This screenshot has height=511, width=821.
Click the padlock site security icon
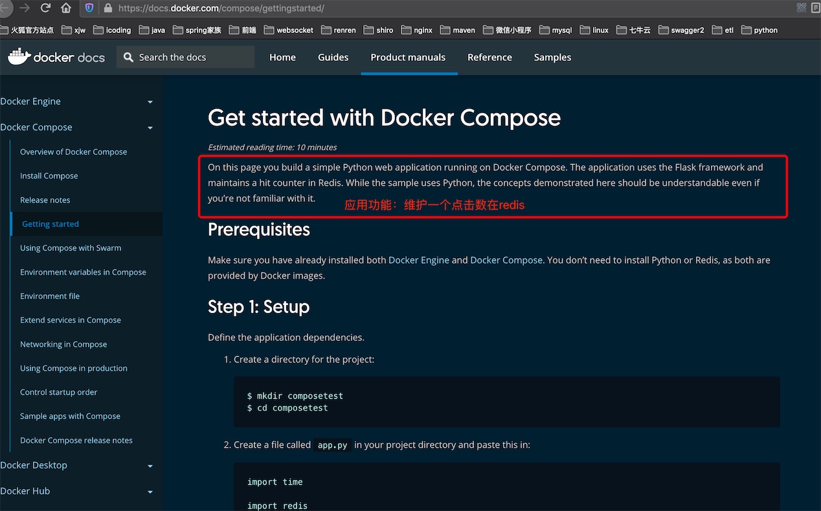tap(108, 8)
